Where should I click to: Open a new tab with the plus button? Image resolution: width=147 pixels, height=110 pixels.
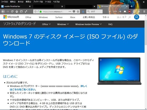click(131, 6)
